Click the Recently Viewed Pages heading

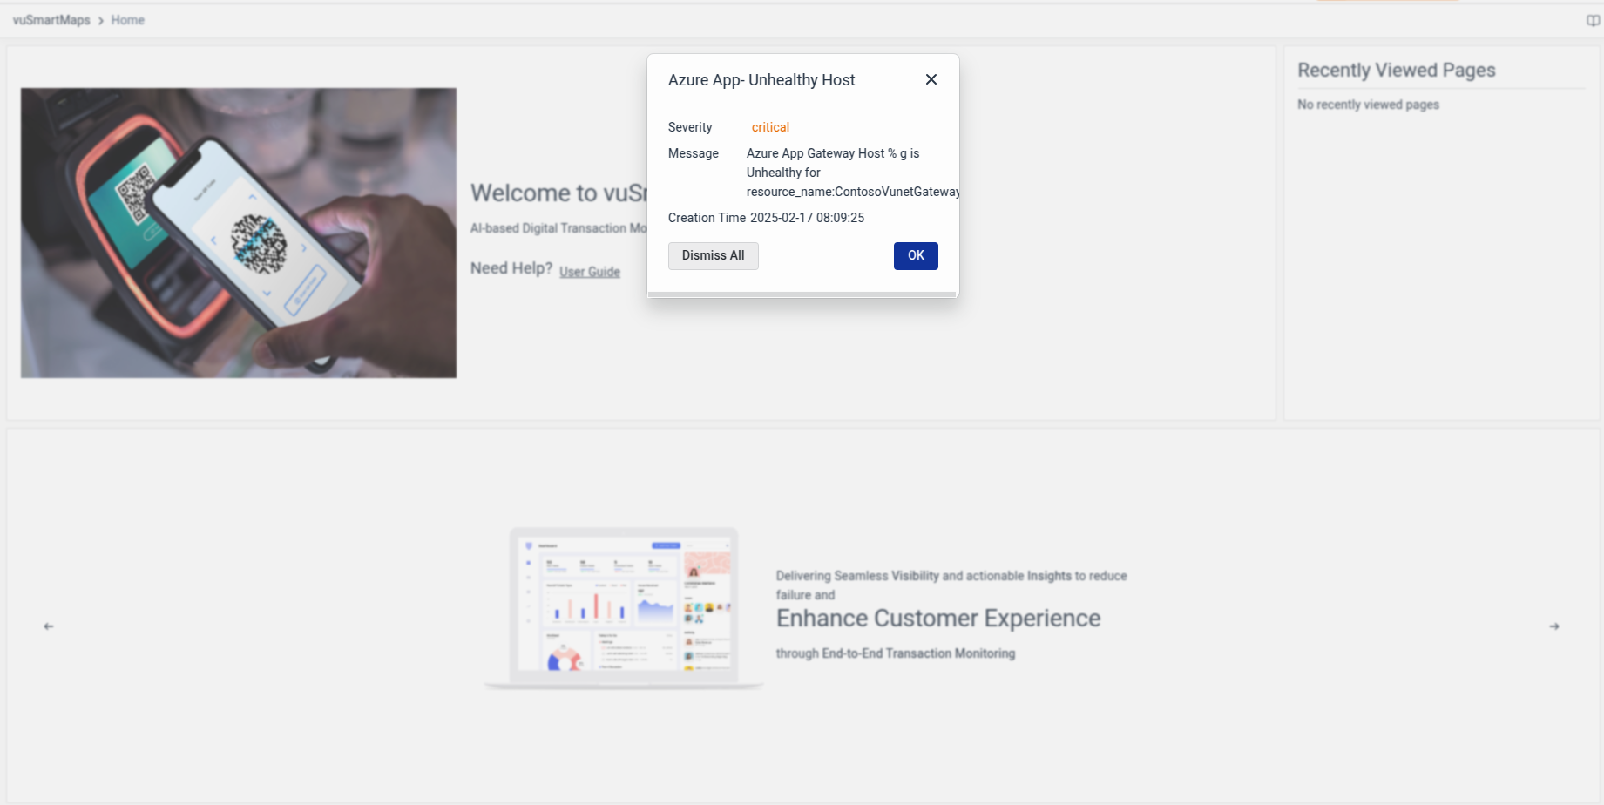(1396, 71)
